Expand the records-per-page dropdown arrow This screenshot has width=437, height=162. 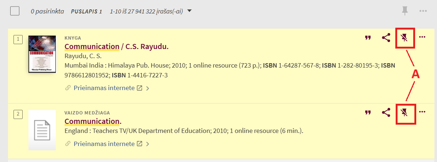point(189,11)
